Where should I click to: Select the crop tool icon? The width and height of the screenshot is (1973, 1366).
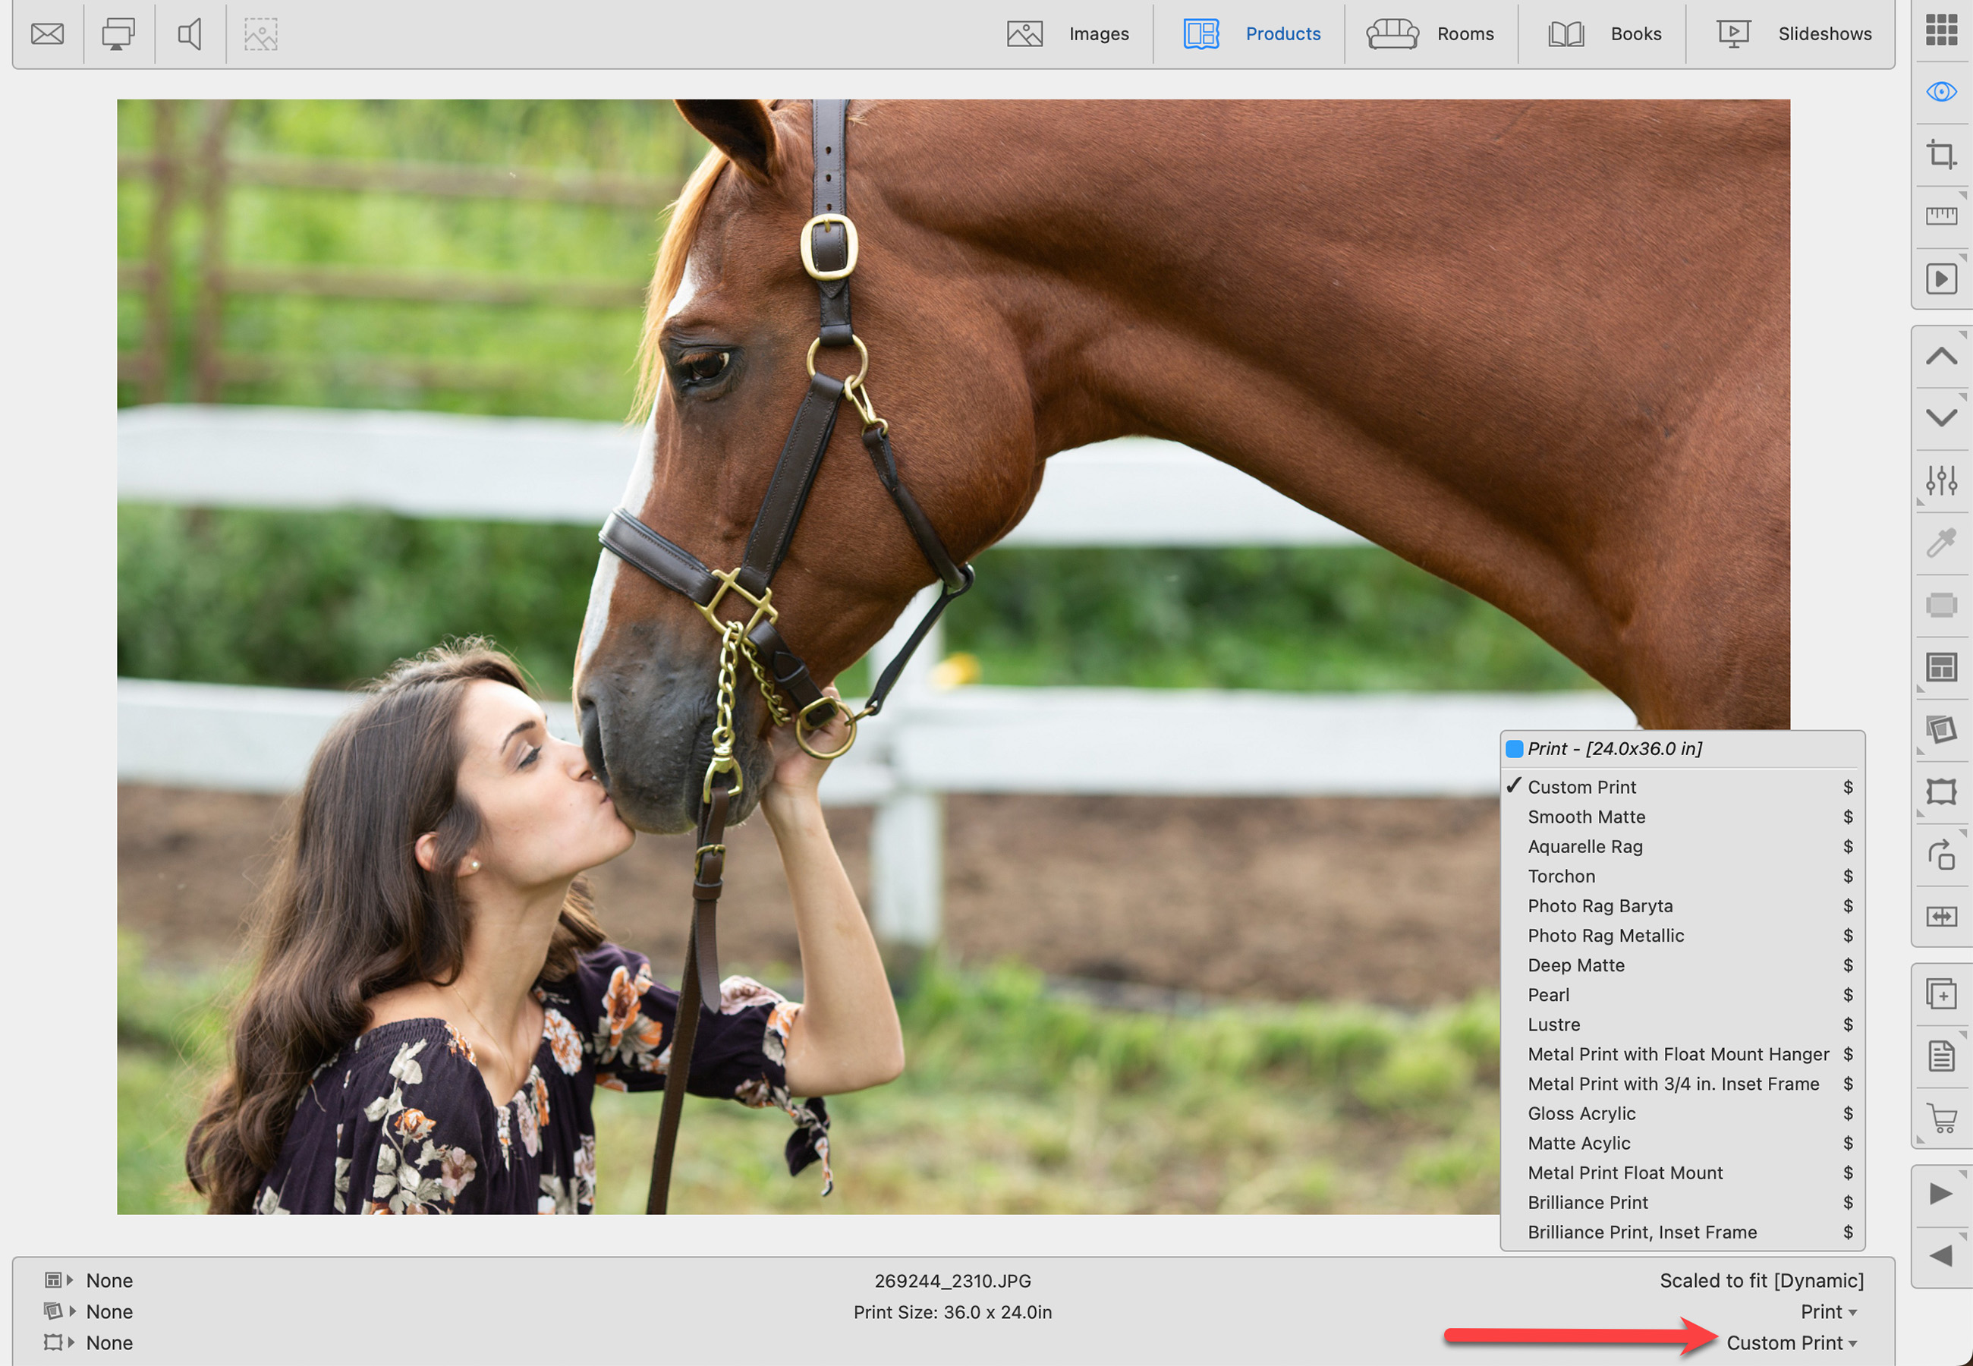[1940, 155]
